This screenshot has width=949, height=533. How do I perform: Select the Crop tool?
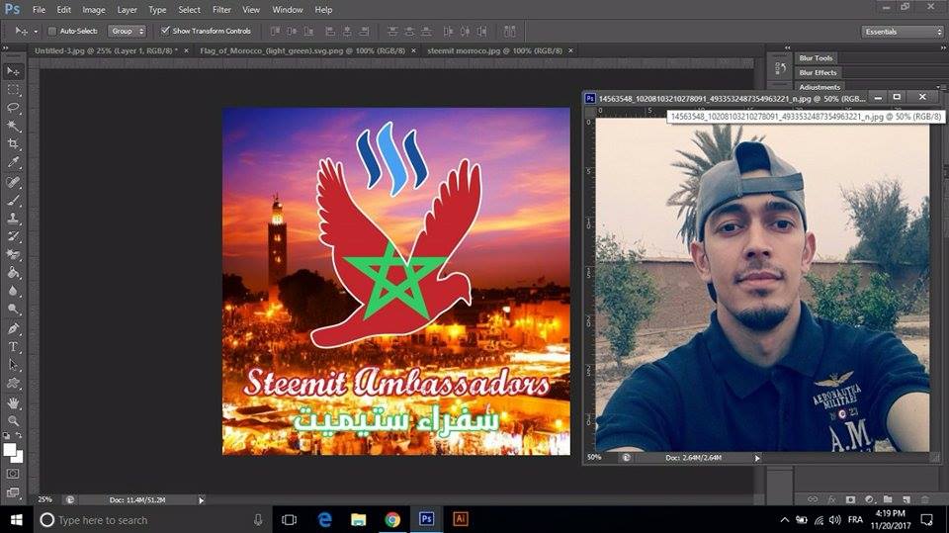coord(13,144)
